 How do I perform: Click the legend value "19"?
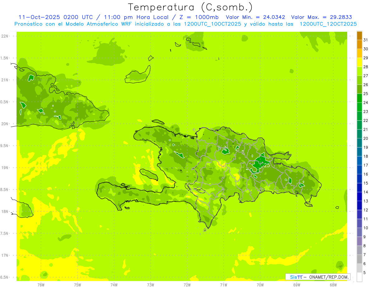coord(366,147)
